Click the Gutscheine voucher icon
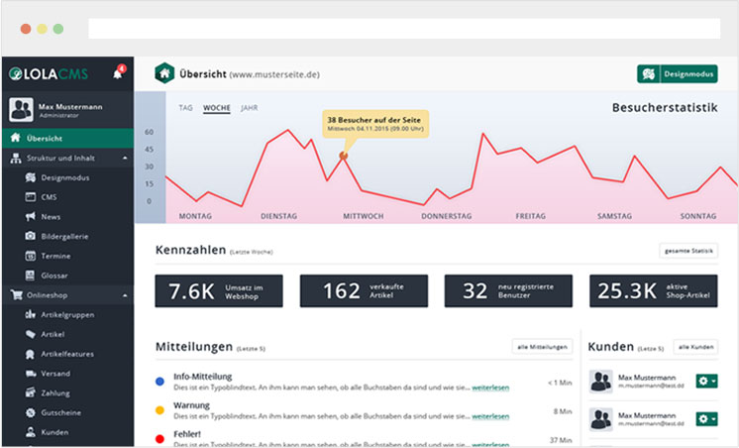 (30, 412)
